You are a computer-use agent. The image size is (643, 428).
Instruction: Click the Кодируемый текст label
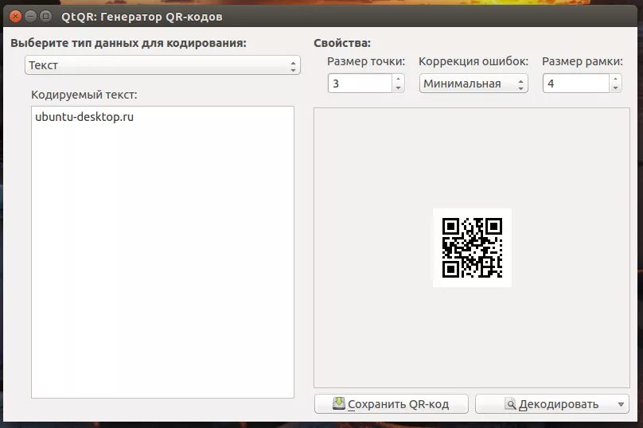click(84, 95)
